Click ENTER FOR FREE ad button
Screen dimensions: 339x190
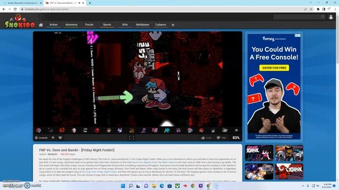[x=274, y=68]
